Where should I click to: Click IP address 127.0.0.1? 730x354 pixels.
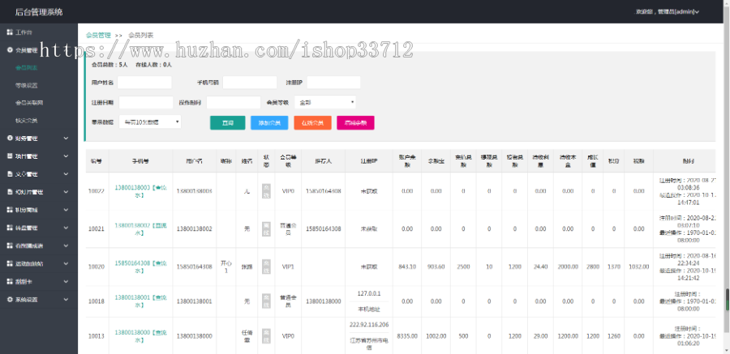[x=369, y=293]
